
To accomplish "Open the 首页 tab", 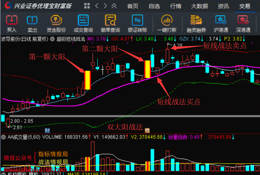I will 133,6.
